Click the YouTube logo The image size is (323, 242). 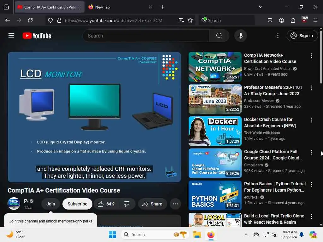point(37,36)
